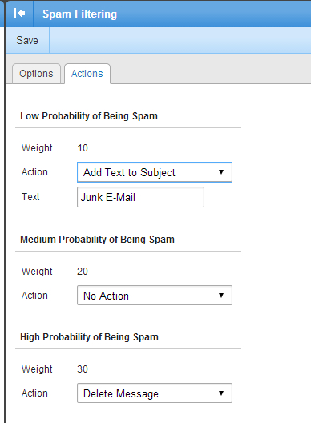Click the Junk E-Mail text field
Viewport: 311px width, 423px height.
[140, 197]
